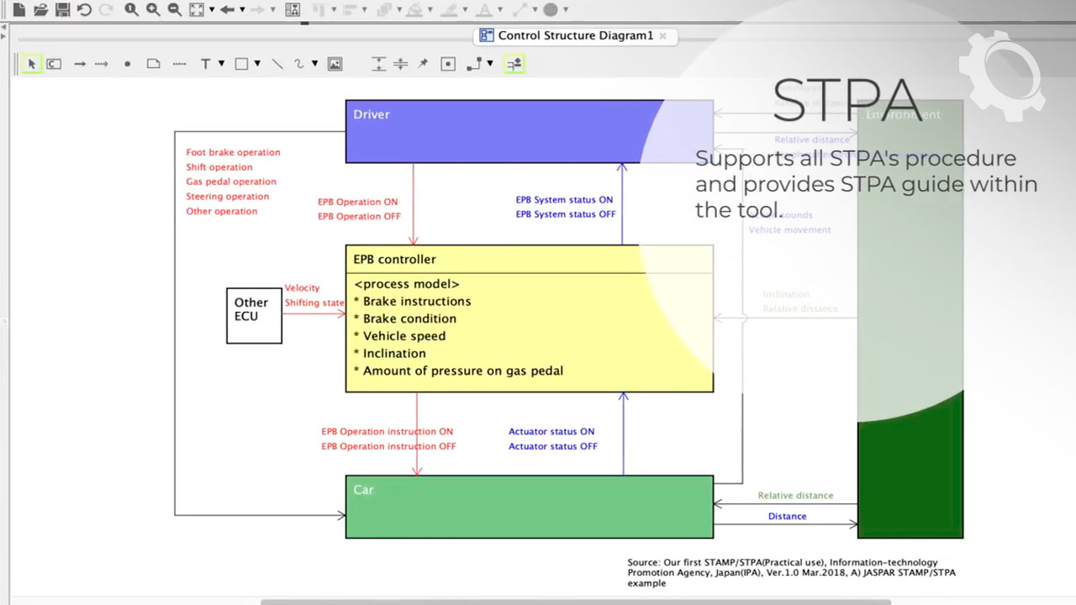
Task: Select the vertical distribute alignment tool
Action: coord(377,64)
